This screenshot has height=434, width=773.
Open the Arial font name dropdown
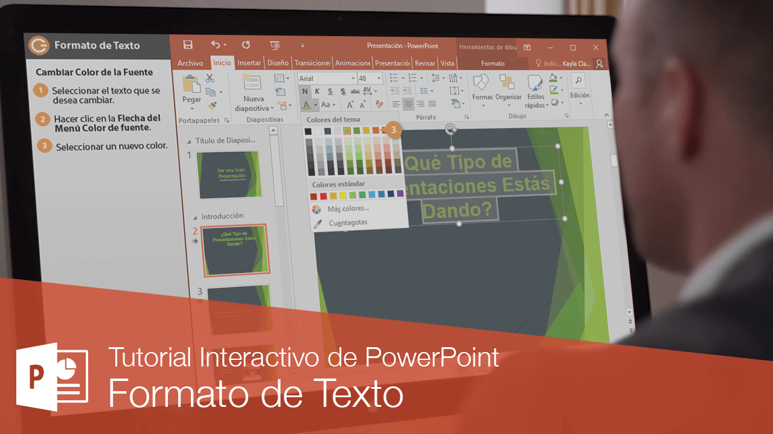coord(353,78)
